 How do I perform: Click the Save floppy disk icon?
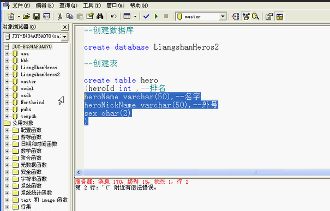[x=37, y=16]
